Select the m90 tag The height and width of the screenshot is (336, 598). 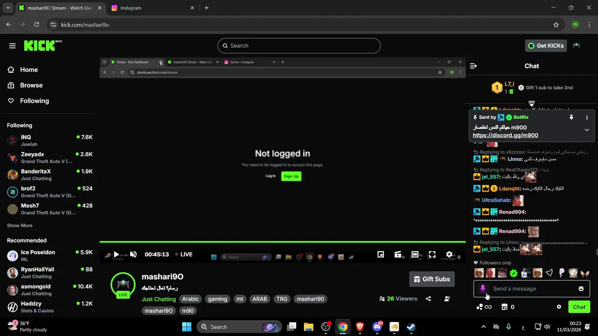click(x=188, y=311)
